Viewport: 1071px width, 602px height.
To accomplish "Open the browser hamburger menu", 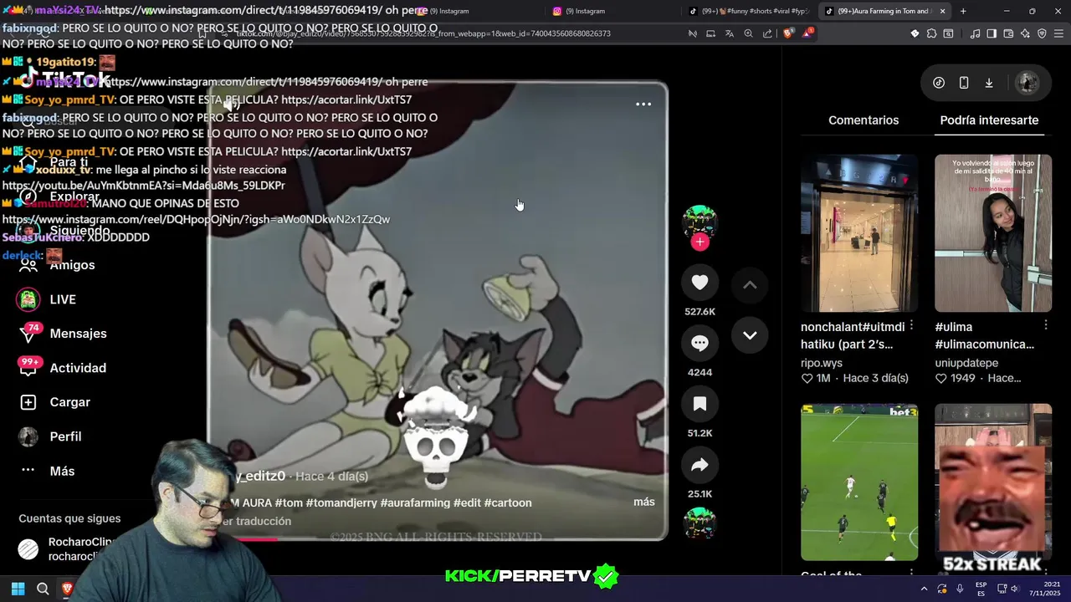I will (x=1058, y=33).
